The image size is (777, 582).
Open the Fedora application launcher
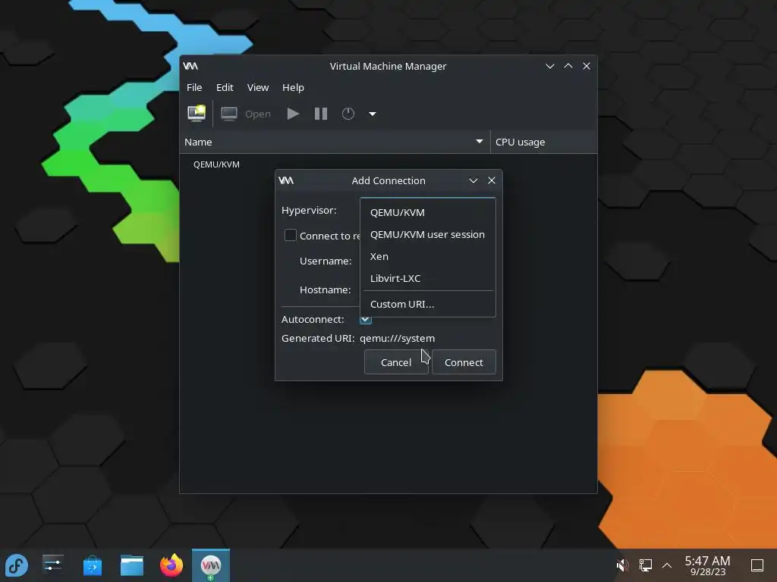17,565
